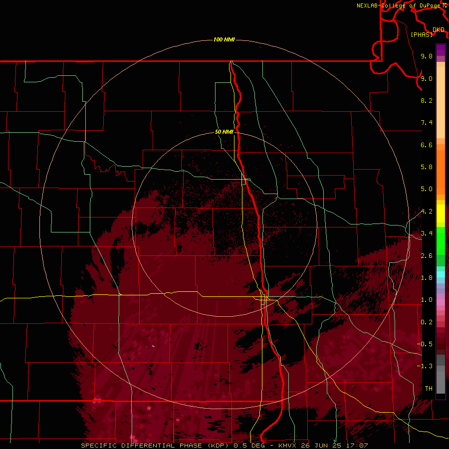449x449 pixels.
Task: Click the yellow band of the color bar
Action: pyautogui.click(x=441, y=214)
